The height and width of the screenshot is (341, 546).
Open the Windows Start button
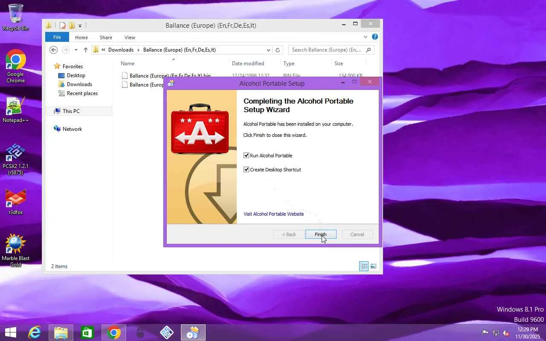click(x=11, y=332)
